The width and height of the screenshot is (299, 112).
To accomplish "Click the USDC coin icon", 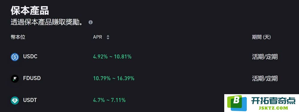I will 15,57.
